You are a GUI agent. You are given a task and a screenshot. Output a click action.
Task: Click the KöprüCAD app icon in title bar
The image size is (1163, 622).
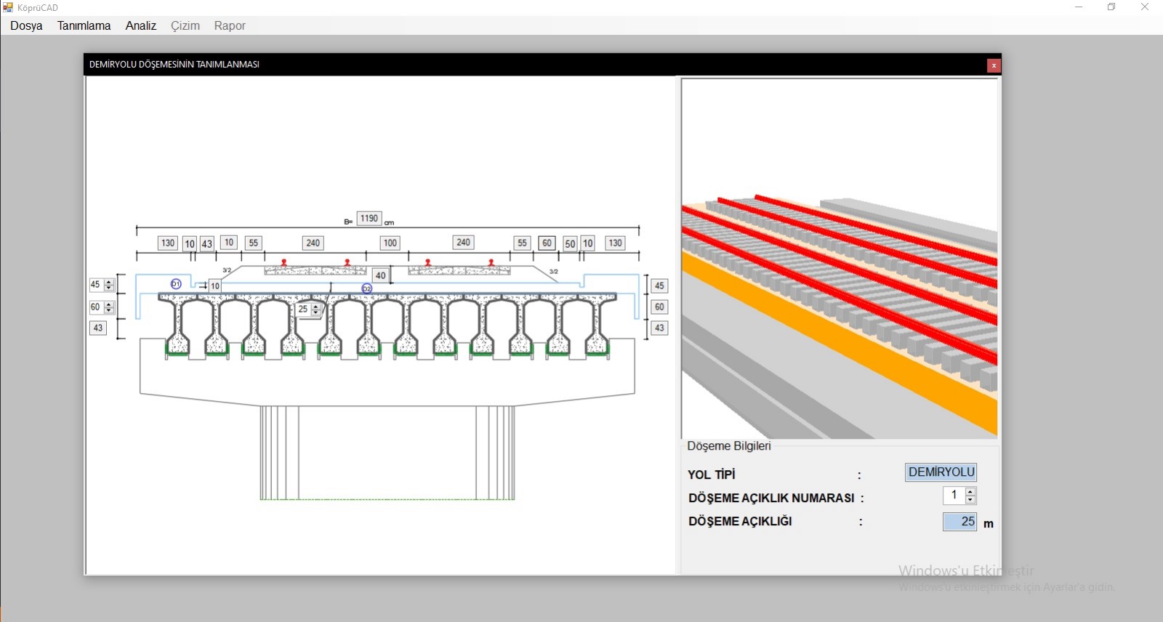pos(8,7)
